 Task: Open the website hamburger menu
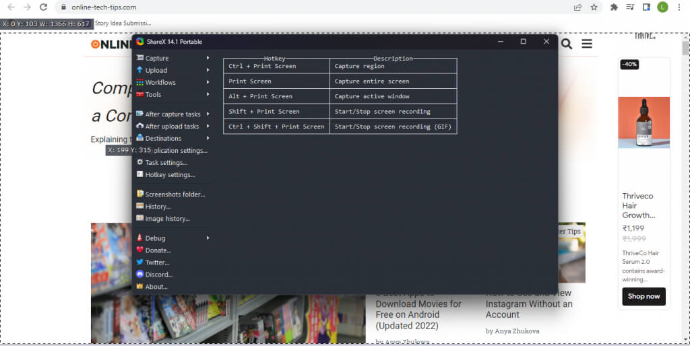pos(587,44)
